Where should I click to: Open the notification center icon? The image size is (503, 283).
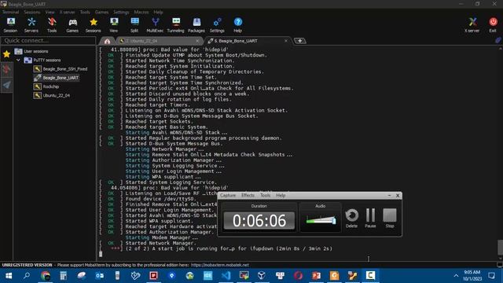[491, 276]
